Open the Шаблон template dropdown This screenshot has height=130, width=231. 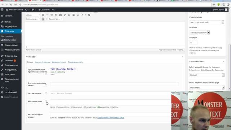[x=200, y=32]
